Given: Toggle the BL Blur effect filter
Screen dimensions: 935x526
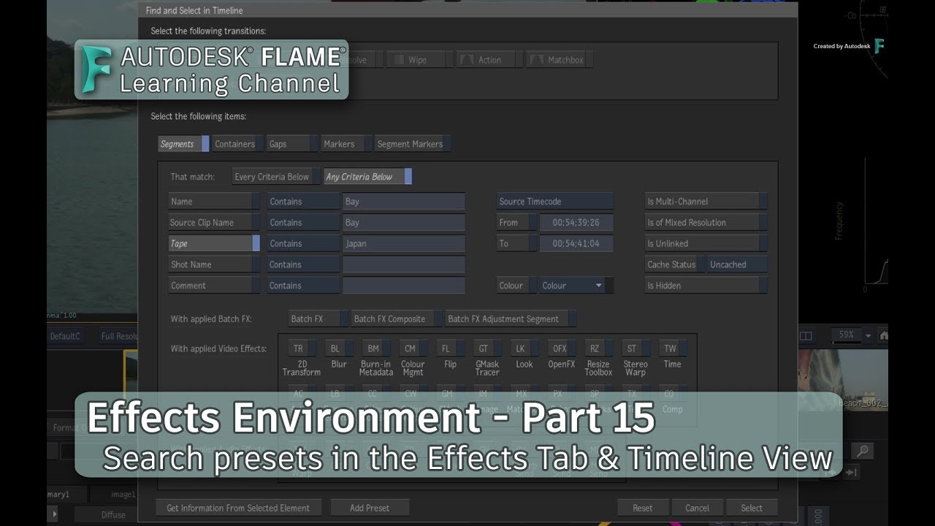Looking at the screenshot, I should (339, 348).
